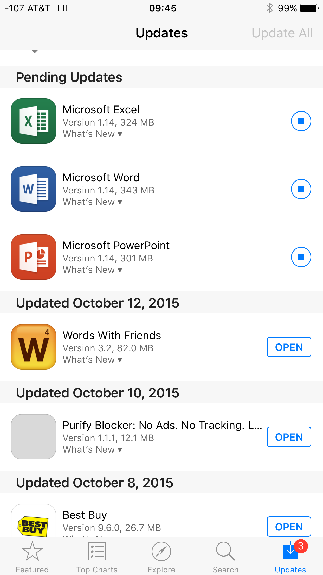Switch to the Top Charts tab
This screenshot has height=575, width=323.
coord(97,557)
